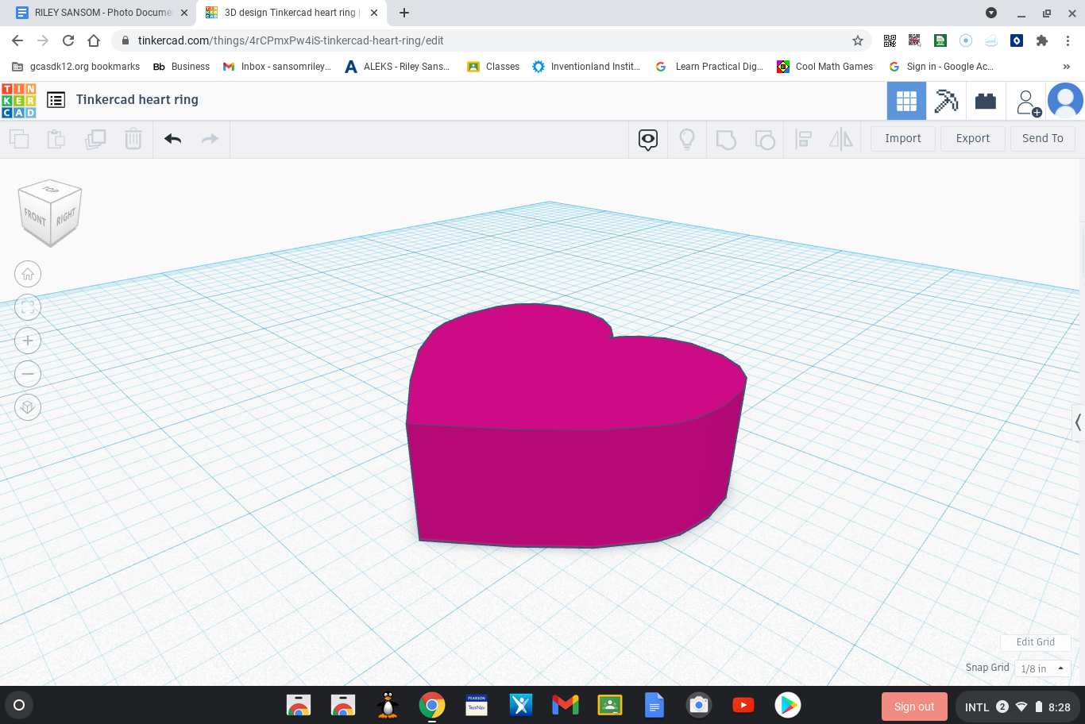Screen dimensions: 1085x724
Task: Zoom out with the minus button
Action: (28, 374)
